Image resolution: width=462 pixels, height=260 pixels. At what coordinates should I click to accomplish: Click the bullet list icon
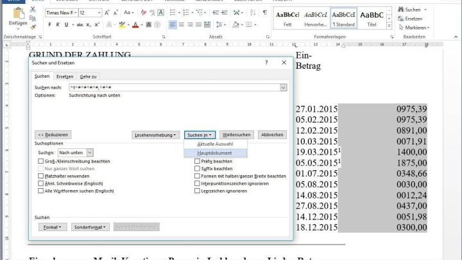(x=173, y=13)
